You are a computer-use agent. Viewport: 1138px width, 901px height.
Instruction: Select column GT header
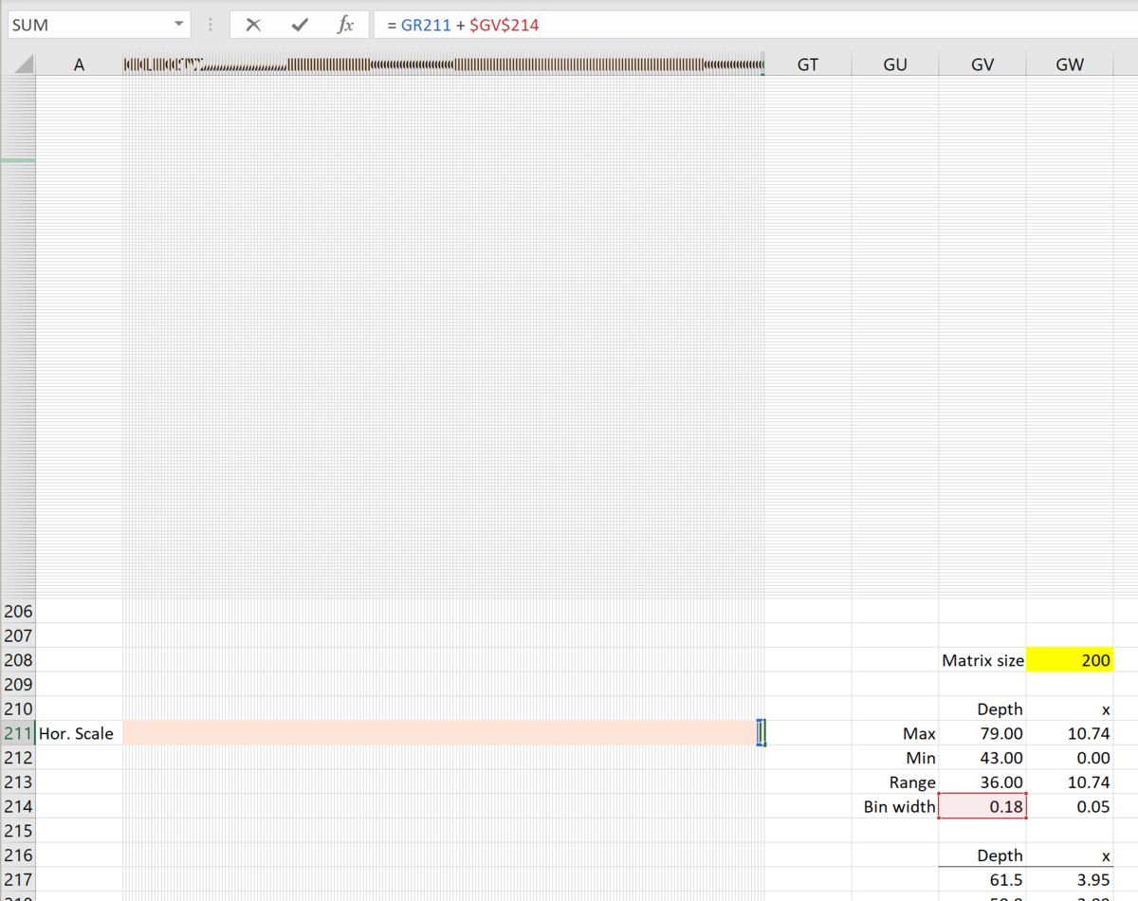click(x=808, y=64)
